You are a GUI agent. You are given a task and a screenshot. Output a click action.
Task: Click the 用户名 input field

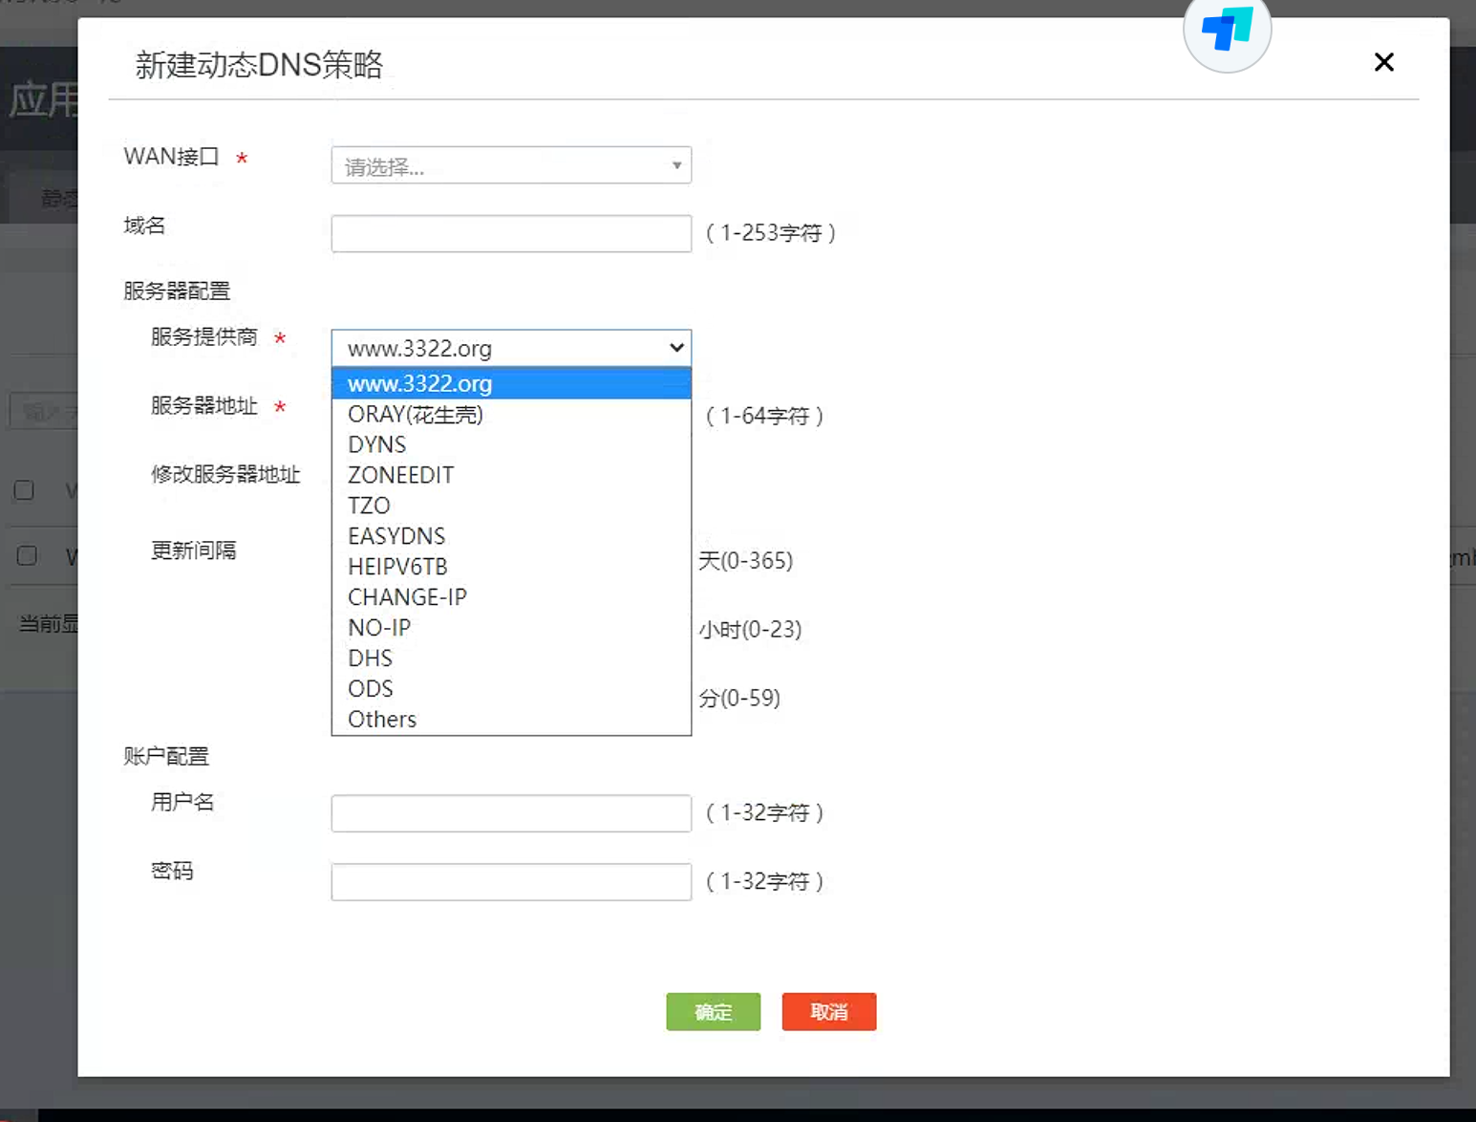pyautogui.click(x=511, y=813)
